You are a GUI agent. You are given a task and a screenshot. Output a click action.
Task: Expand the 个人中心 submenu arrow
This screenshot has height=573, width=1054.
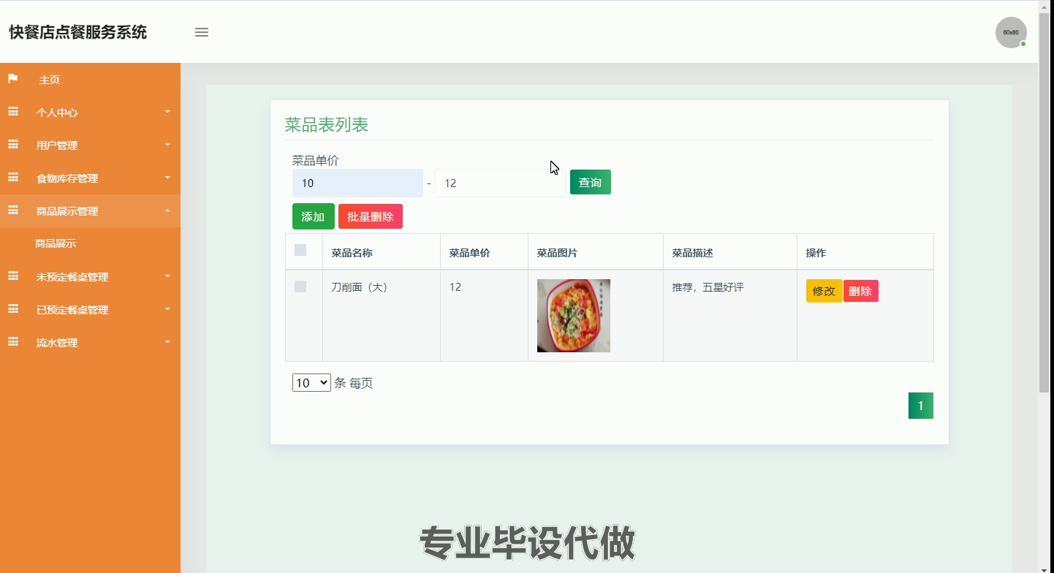pos(167,112)
